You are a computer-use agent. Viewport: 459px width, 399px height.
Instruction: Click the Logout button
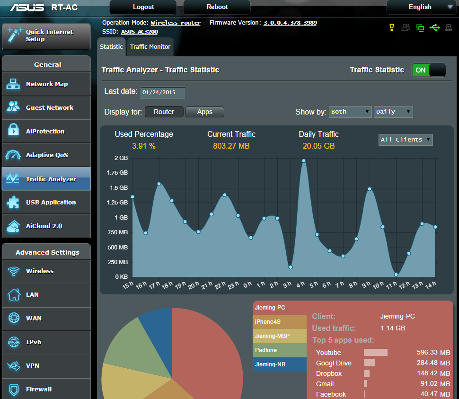tap(143, 7)
